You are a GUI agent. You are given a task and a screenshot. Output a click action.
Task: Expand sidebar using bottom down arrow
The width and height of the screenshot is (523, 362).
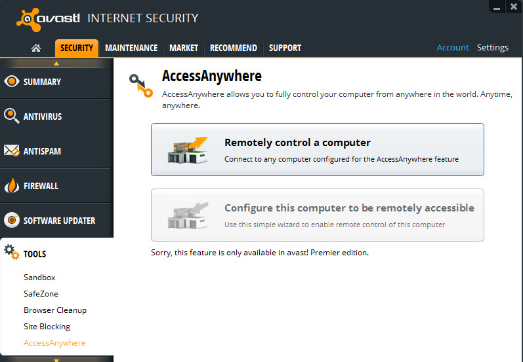pyautogui.click(x=56, y=360)
